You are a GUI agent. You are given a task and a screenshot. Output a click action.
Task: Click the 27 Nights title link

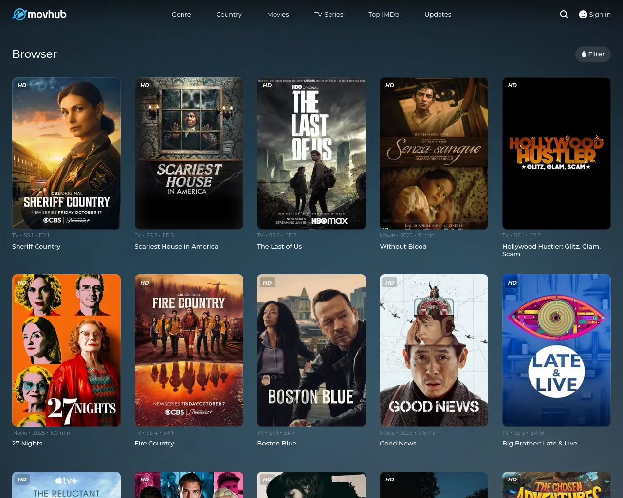tap(27, 443)
